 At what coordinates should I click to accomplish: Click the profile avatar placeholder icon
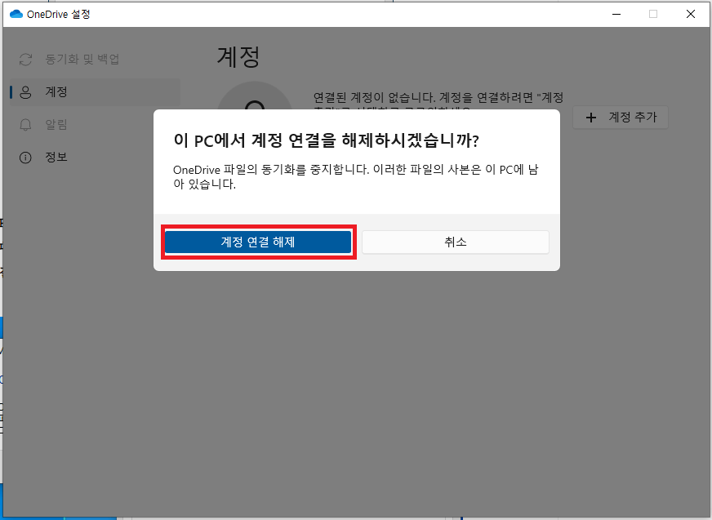(255, 98)
